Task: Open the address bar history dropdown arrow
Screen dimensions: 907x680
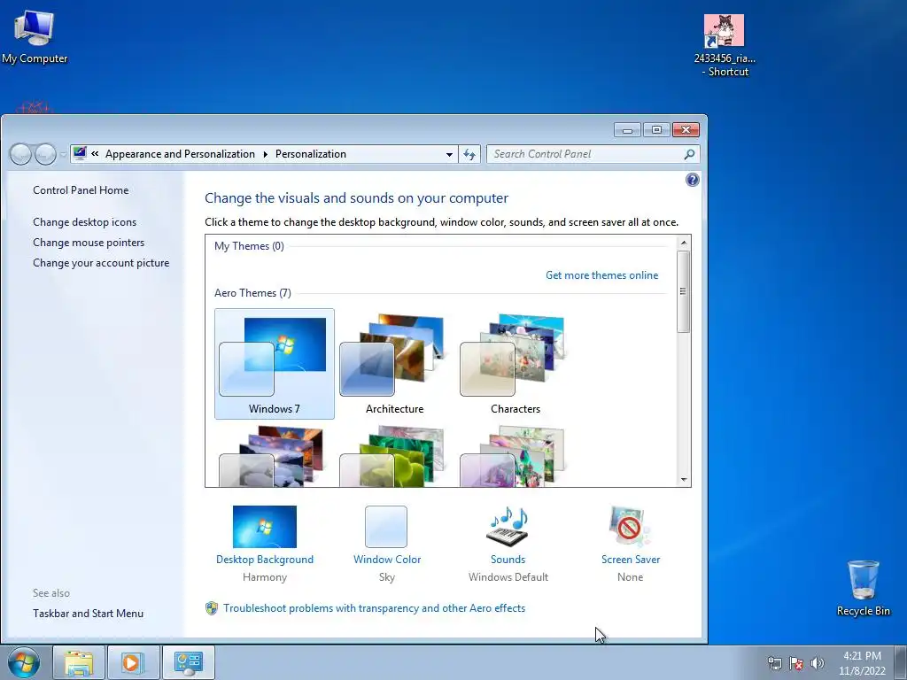Action: coord(449,154)
